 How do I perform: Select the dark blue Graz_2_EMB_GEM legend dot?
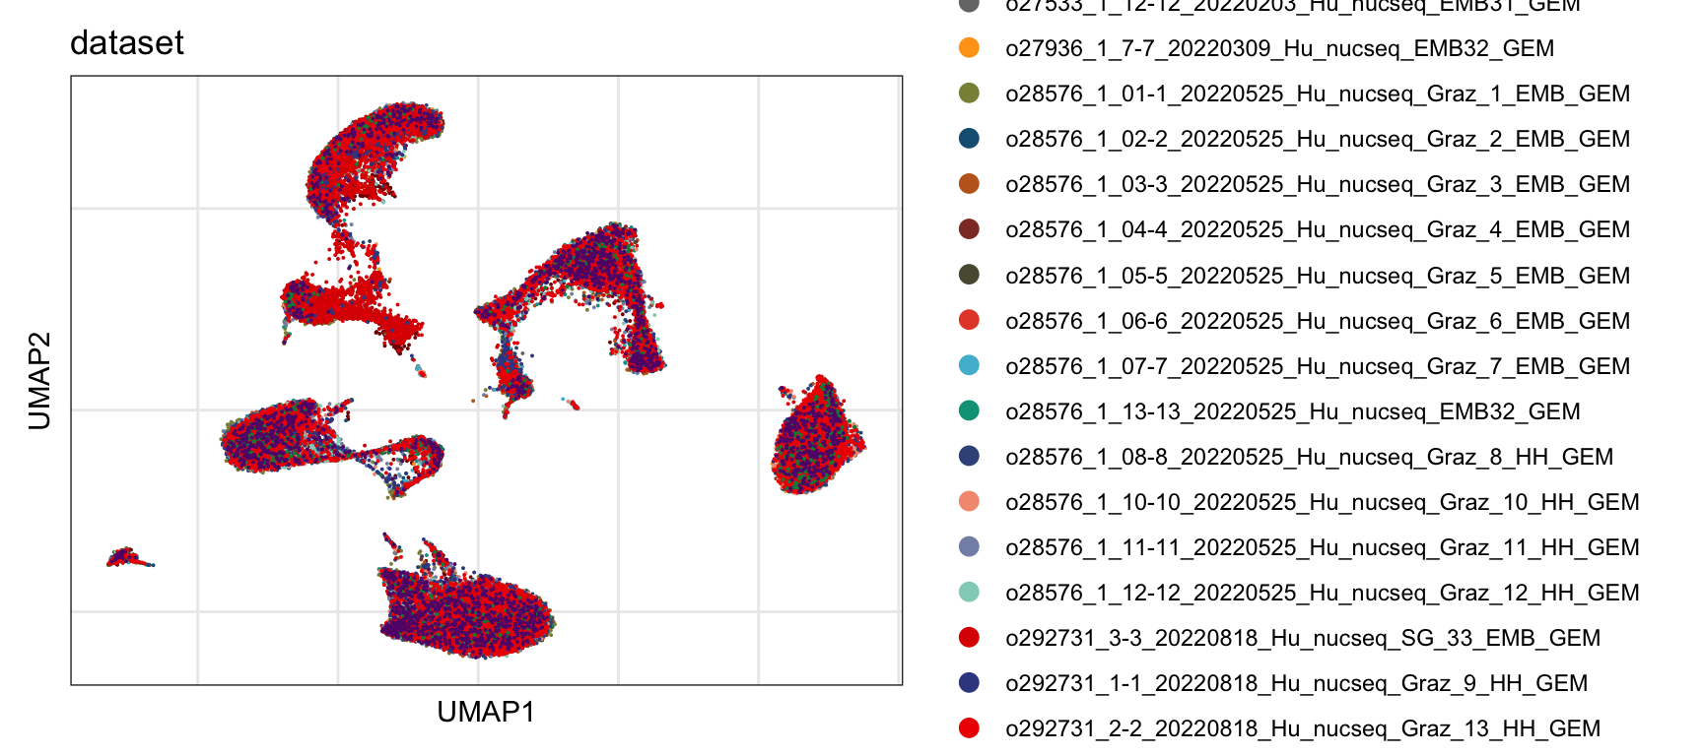pyautogui.click(x=969, y=139)
